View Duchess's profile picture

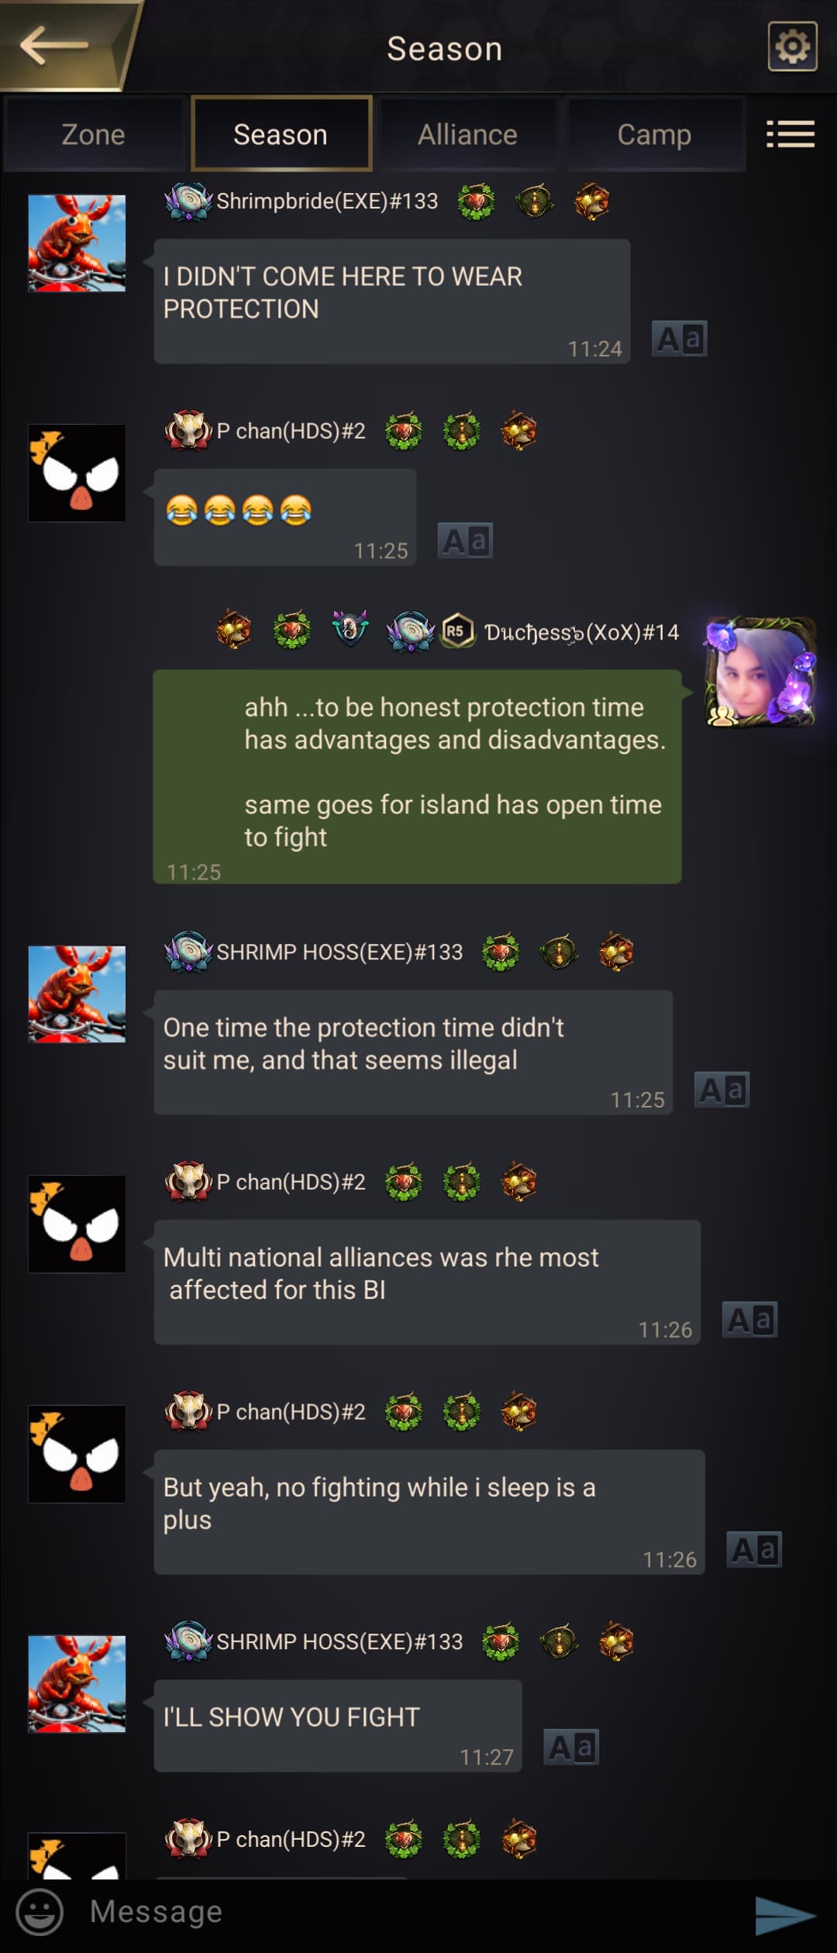(760, 672)
